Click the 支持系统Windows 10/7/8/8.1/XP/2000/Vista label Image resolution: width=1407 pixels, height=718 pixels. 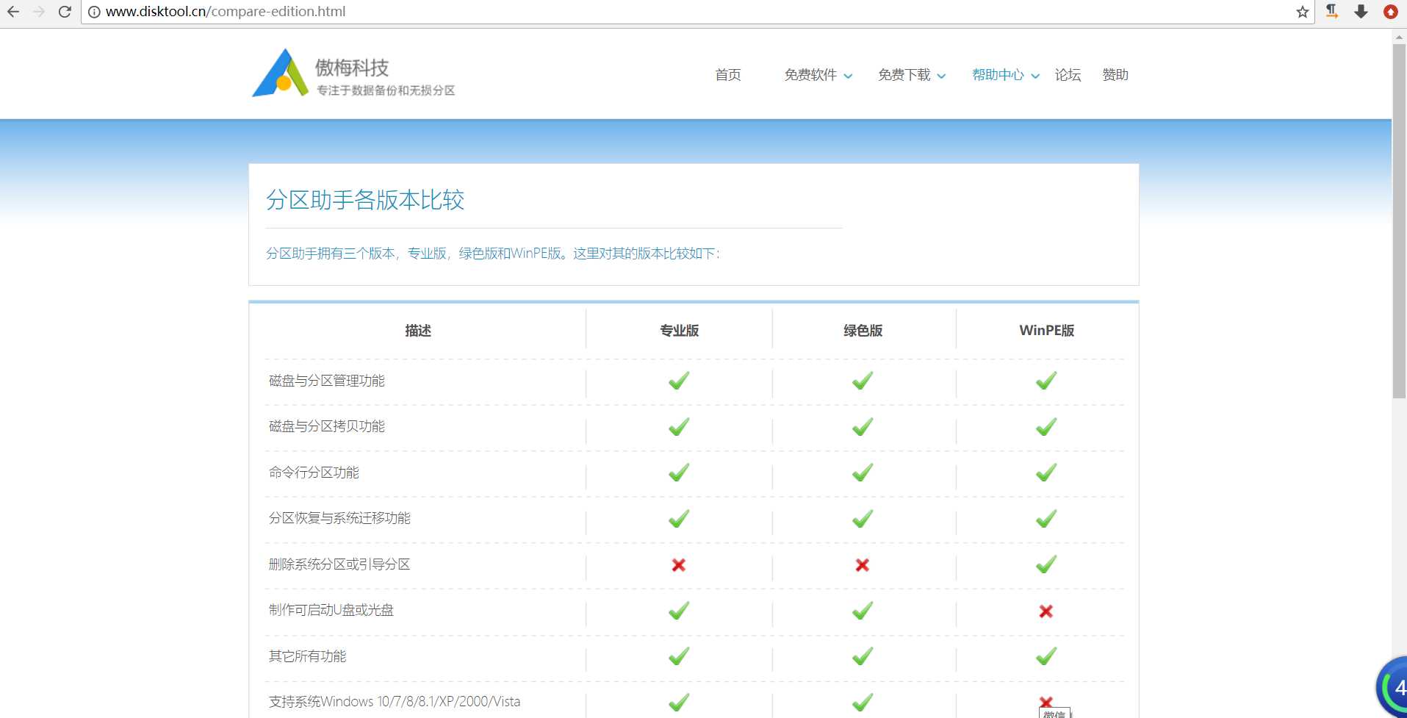[395, 702]
